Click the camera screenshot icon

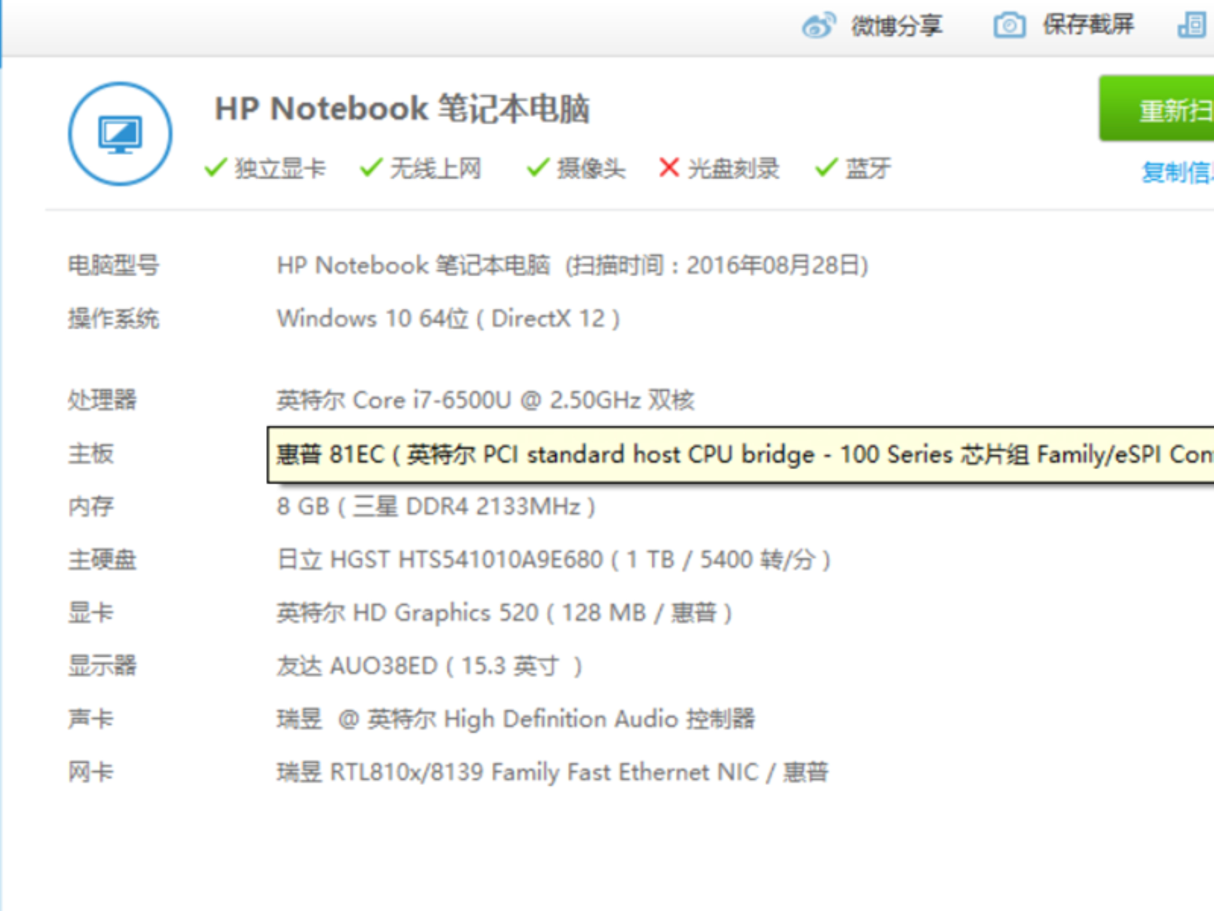pyautogui.click(x=1009, y=25)
